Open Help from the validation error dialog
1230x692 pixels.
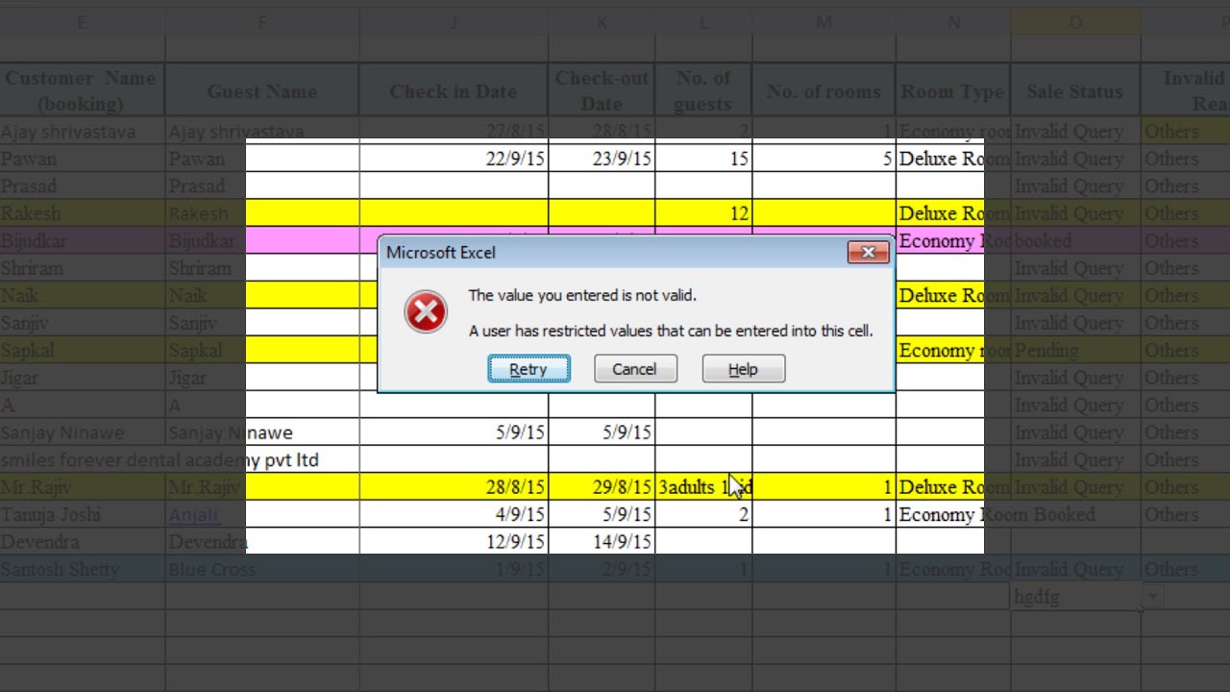[744, 369]
